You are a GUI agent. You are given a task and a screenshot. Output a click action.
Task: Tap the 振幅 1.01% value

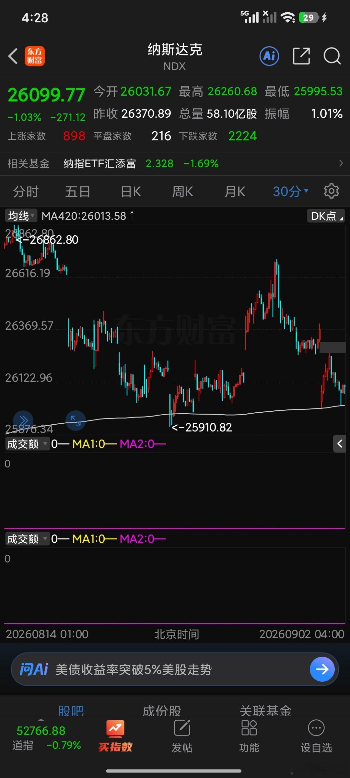click(327, 113)
